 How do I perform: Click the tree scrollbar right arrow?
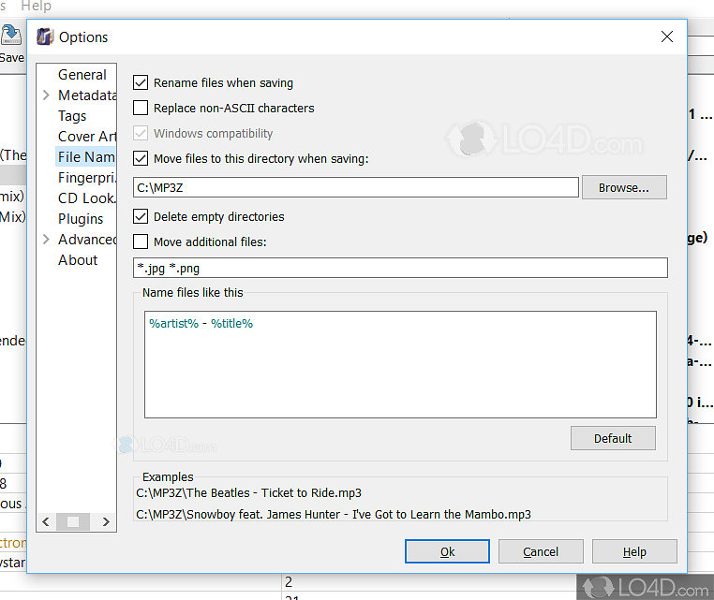tap(106, 521)
